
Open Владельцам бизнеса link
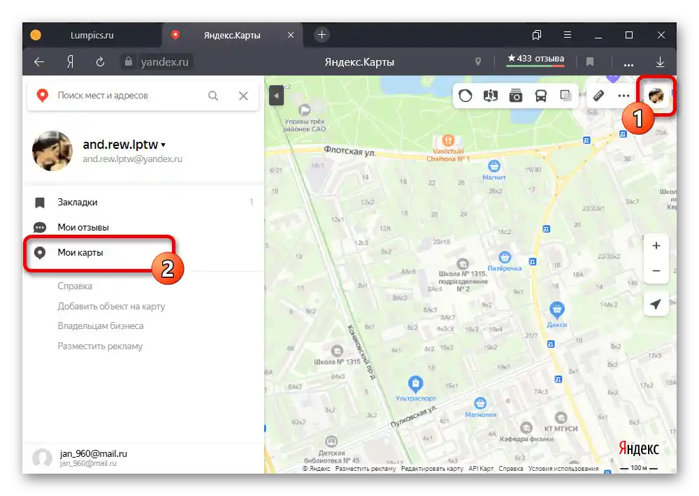[100, 326]
